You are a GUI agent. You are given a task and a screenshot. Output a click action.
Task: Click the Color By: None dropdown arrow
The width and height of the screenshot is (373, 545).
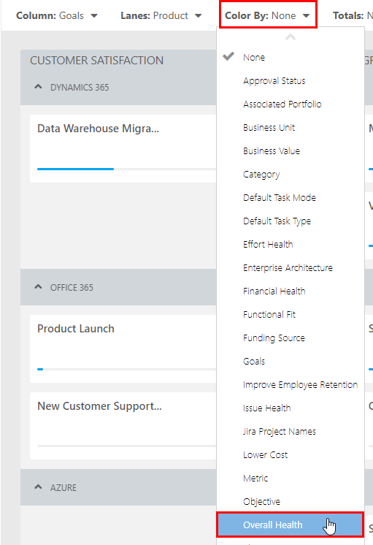306,15
